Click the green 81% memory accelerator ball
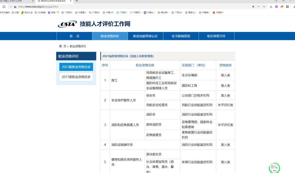 pyautogui.click(x=274, y=168)
